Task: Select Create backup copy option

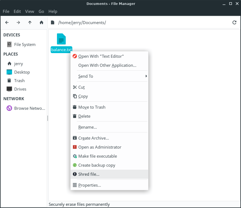Action: 96,165
